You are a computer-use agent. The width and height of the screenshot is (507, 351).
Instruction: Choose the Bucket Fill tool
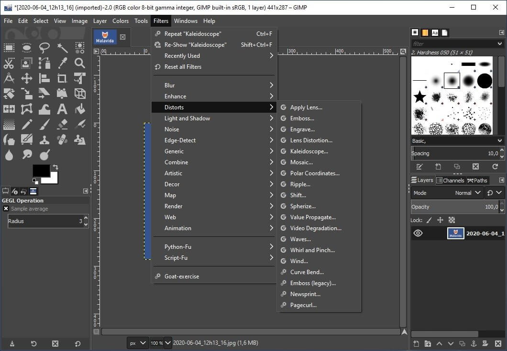tap(80, 109)
